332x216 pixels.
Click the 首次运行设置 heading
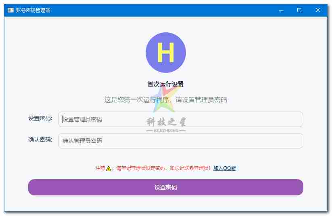(165, 84)
